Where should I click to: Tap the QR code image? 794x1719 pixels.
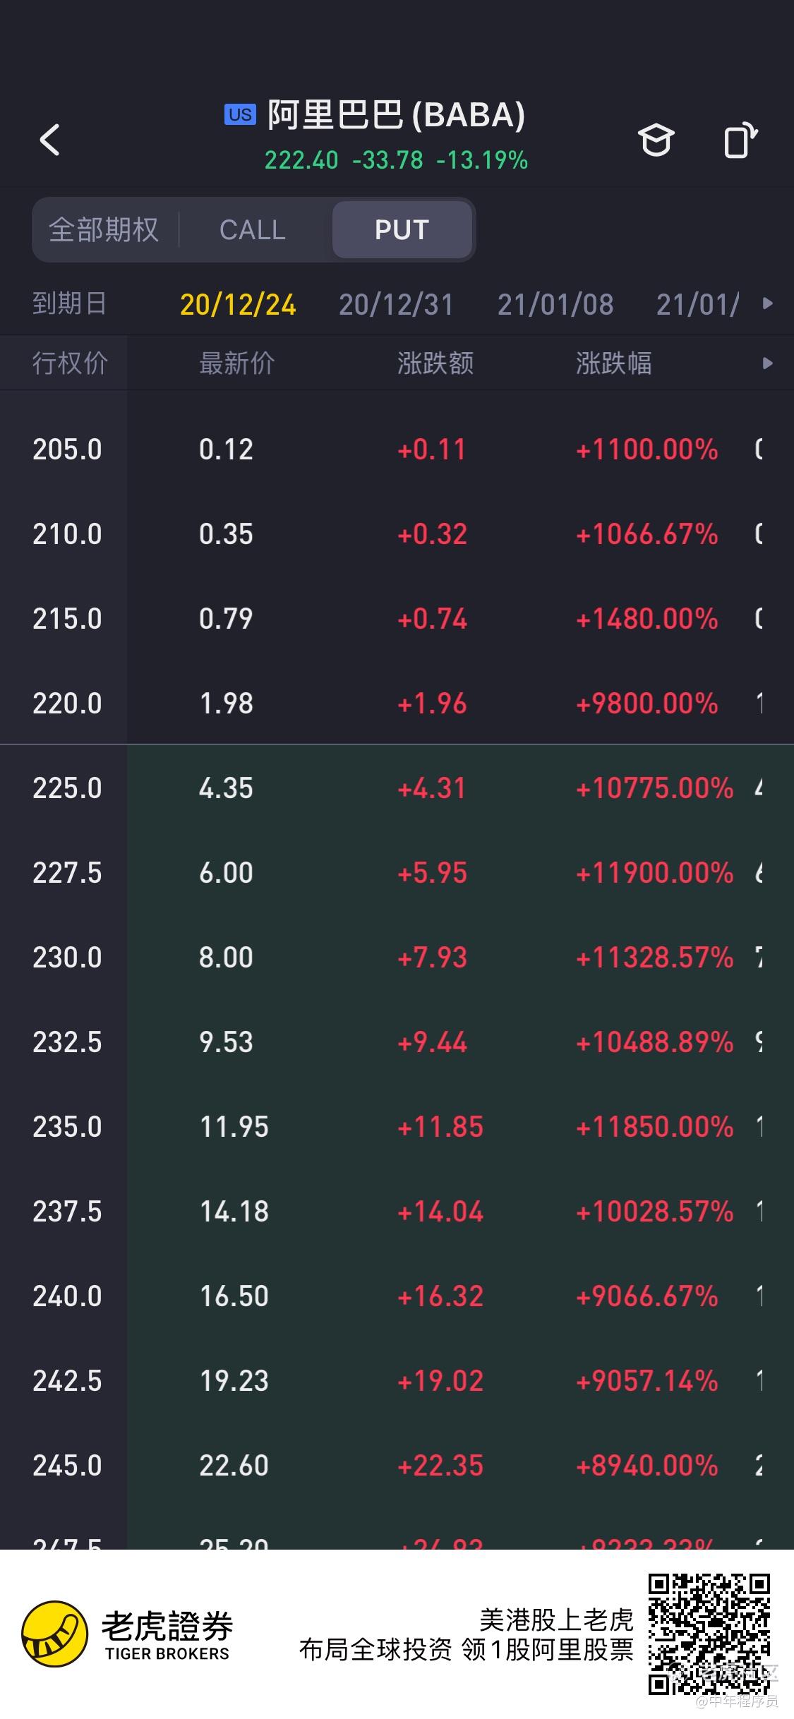click(x=709, y=1633)
